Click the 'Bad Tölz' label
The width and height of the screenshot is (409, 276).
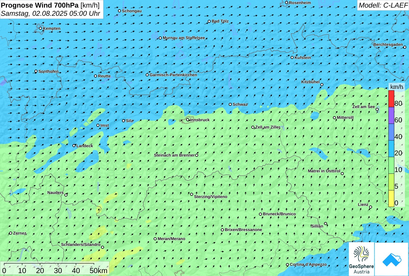pyautogui.click(x=220, y=21)
